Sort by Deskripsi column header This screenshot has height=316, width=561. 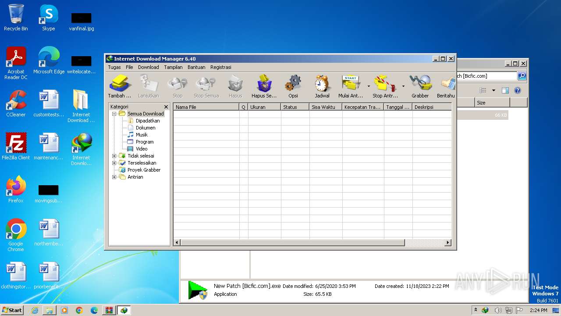click(x=432, y=107)
